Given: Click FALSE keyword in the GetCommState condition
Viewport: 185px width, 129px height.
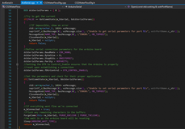Looking at the screenshot, I should tap(31, 19).
